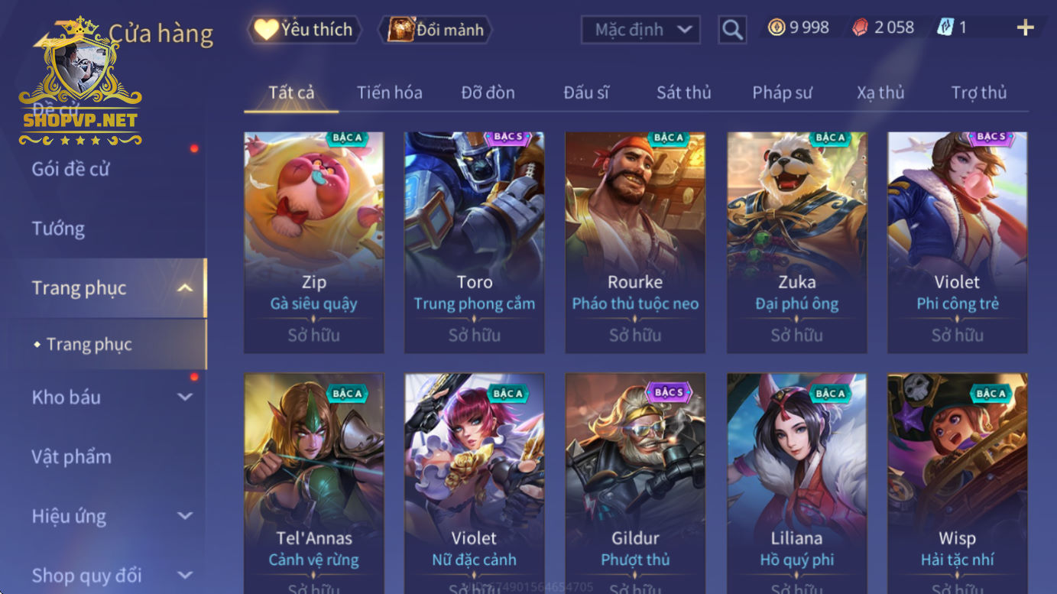Click the BẬC S badge on Toro
Image resolution: width=1057 pixels, height=594 pixels.
click(x=507, y=137)
